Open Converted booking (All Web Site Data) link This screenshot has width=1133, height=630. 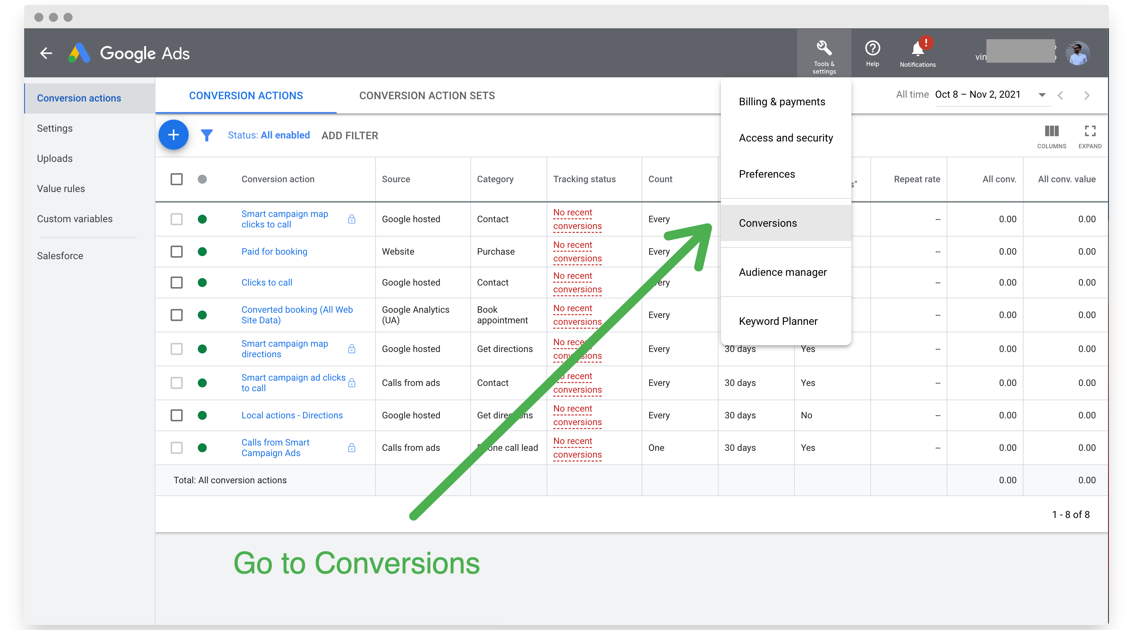(x=297, y=315)
